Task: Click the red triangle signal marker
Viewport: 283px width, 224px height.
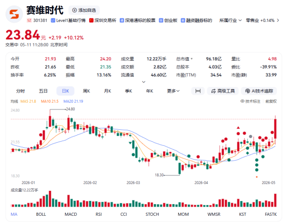Action: pos(238,128)
